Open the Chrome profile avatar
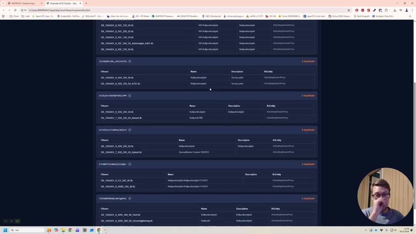 pyautogui.click(x=406, y=10)
